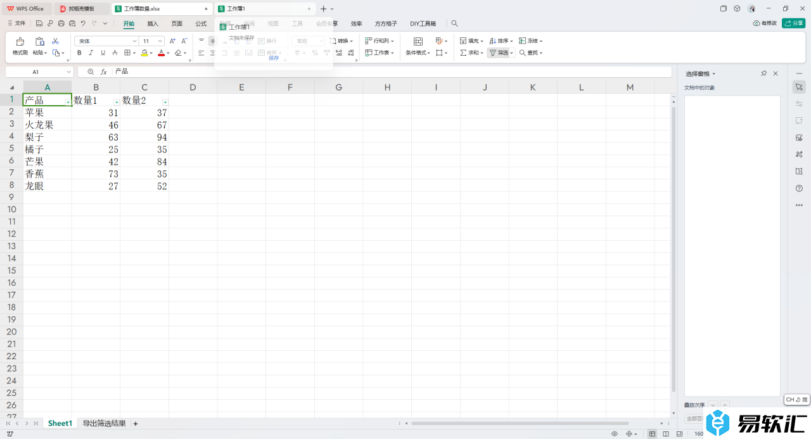
Task: Click the font color (red A) button
Action: [161, 53]
